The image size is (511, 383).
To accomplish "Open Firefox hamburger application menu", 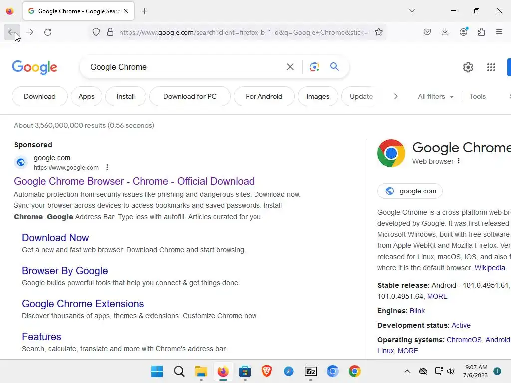I will [499, 32].
